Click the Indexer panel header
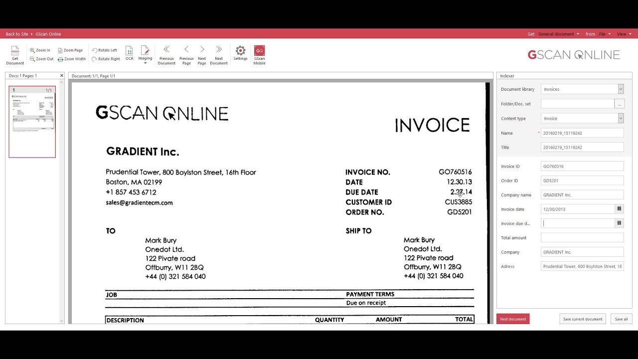Image resolution: width=638 pixels, height=359 pixels. pos(564,76)
